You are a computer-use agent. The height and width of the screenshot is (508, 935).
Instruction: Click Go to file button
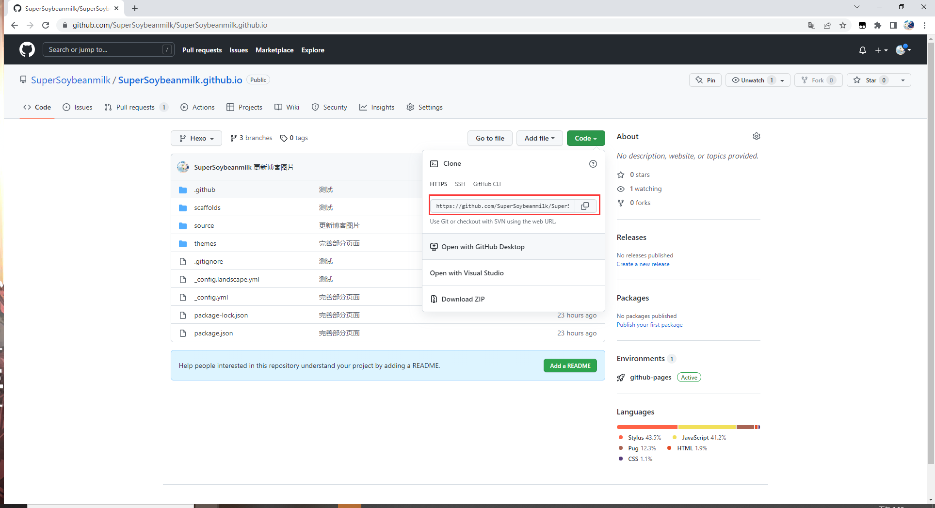click(x=490, y=138)
